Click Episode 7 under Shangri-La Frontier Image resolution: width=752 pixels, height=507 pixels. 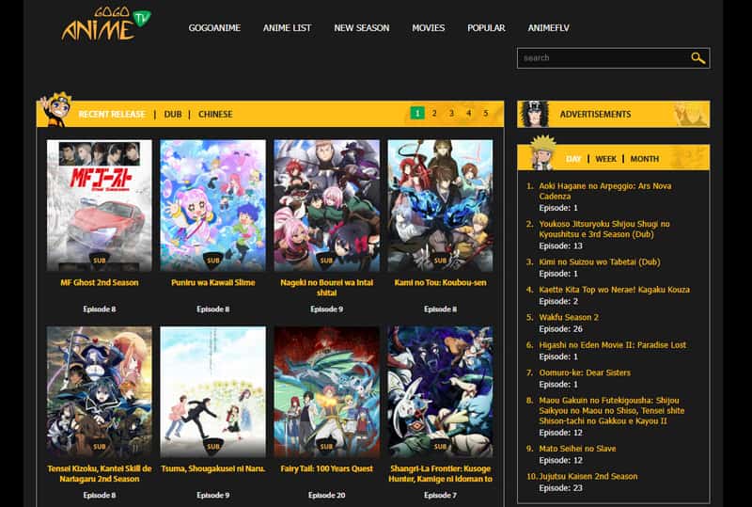coord(440,495)
